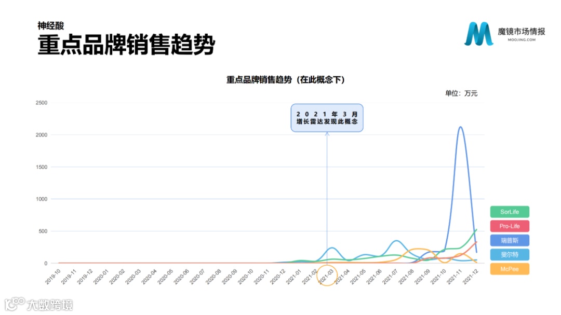Viewport: 561px width, 315px height.
Task: Toggle the 瑞普斯 legend series
Action: (510, 240)
